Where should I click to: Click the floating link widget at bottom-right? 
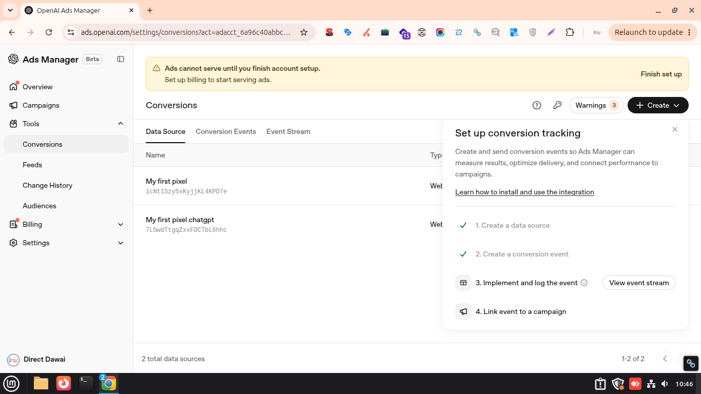pyautogui.click(x=691, y=363)
